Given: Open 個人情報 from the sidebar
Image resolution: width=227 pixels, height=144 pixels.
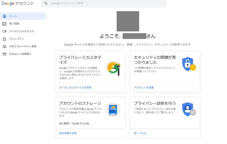Looking at the screenshot, I should (x=14, y=23).
